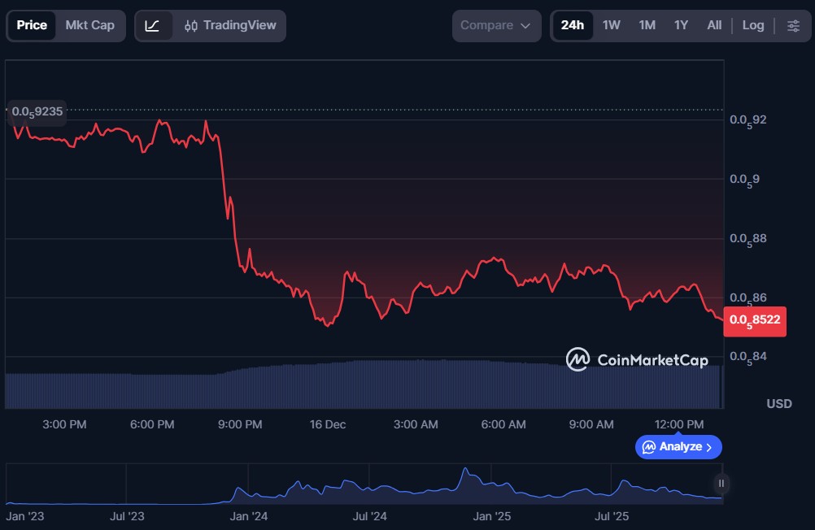Toggle Log scale on chart
Screen dimensions: 815x530
click(752, 25)
